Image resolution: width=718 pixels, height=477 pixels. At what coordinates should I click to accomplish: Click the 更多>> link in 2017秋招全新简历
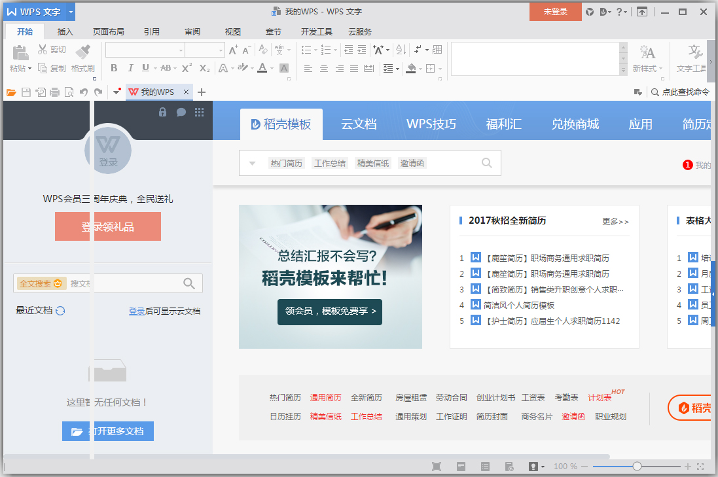coord(615,222)
